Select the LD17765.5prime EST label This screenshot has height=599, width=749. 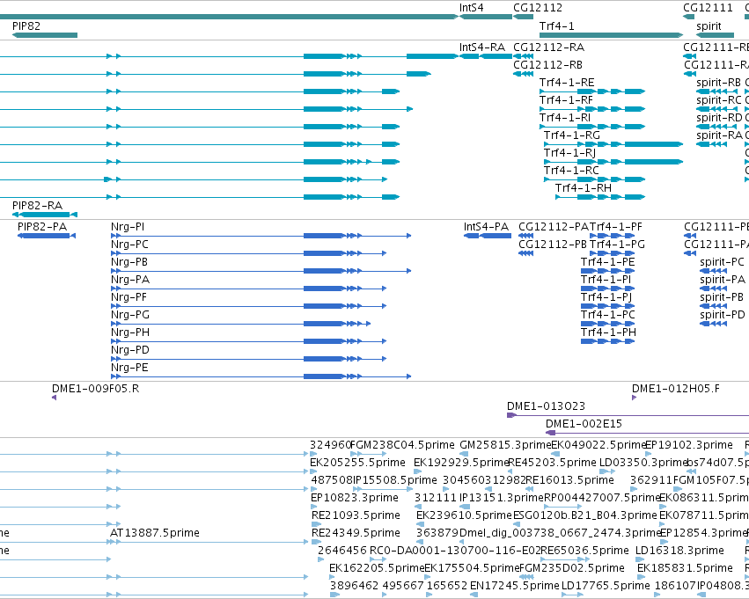click(606, 585)
